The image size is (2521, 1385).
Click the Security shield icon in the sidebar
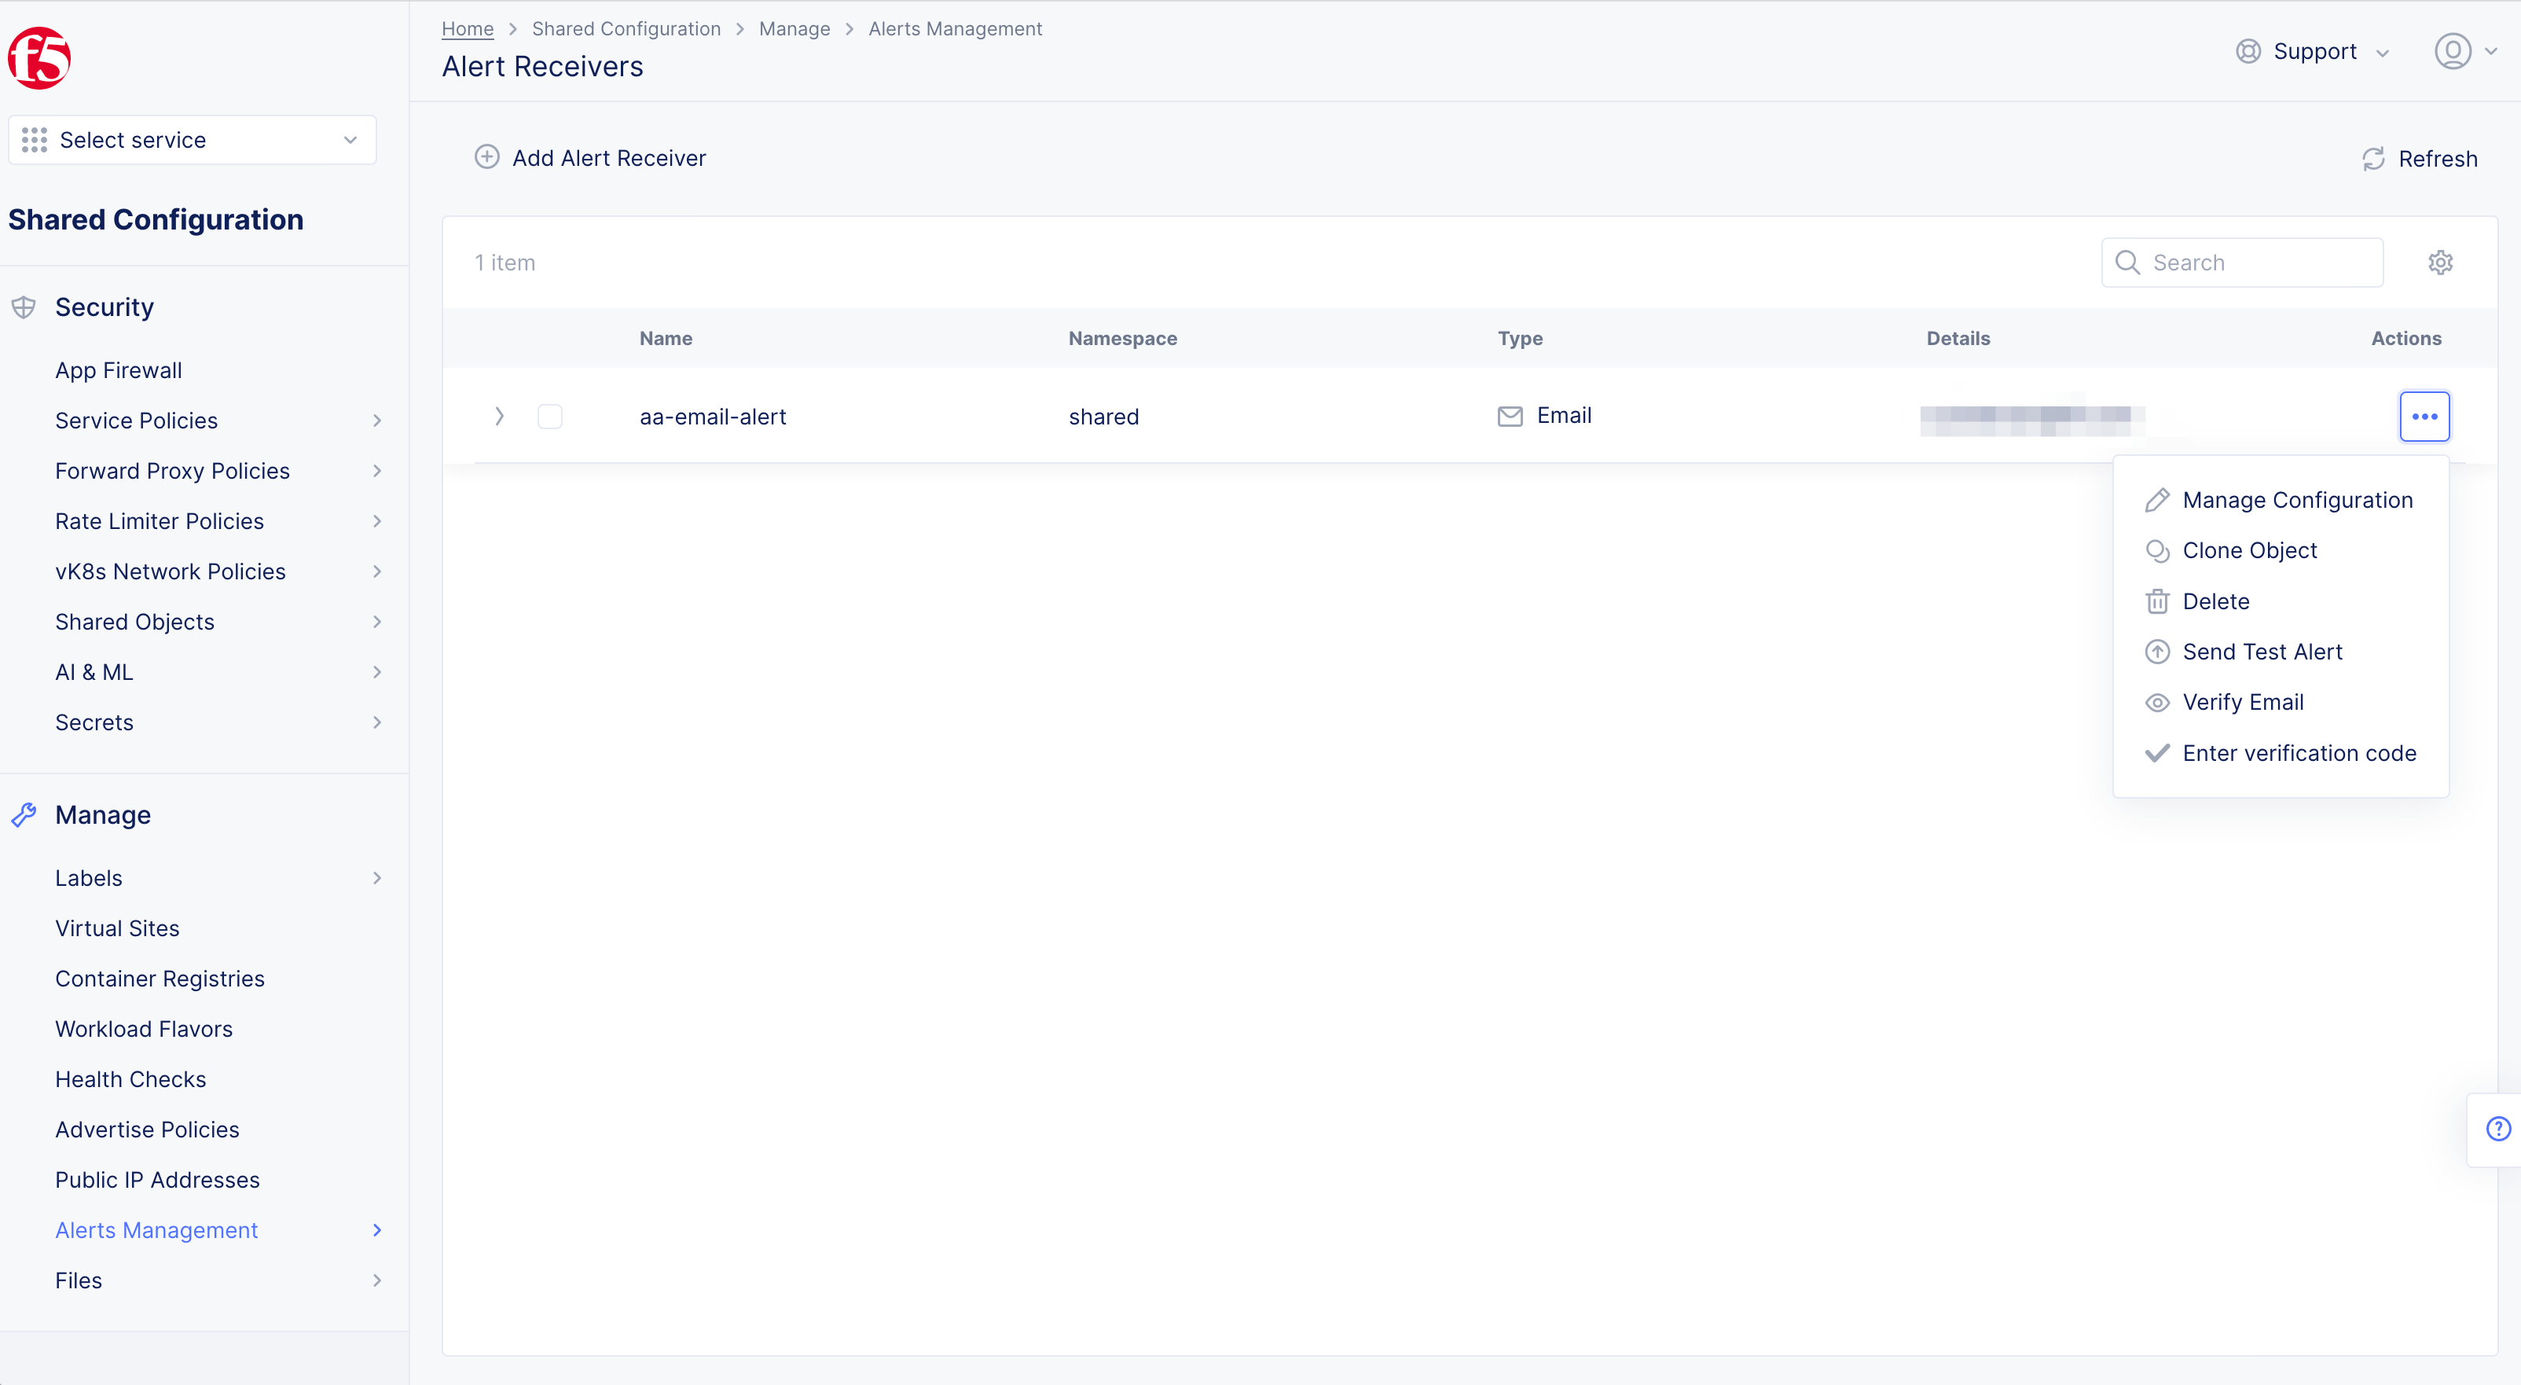coord(24,307)
